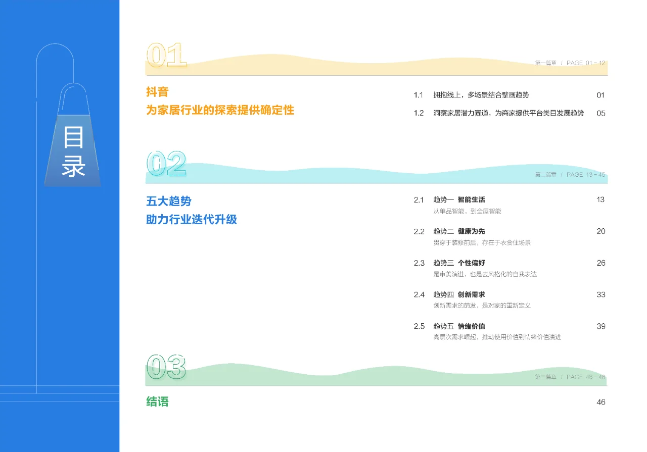Click page number "01" beside section 1.1
The width and height of the screenshot is (647, 452).
[600, 95]
